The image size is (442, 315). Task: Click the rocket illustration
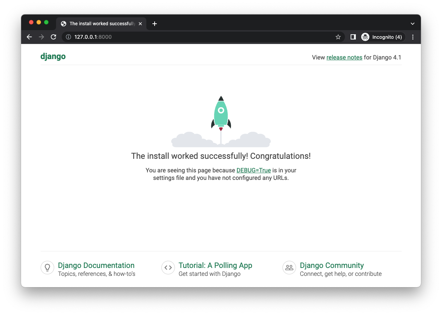[x=221, y=121]
